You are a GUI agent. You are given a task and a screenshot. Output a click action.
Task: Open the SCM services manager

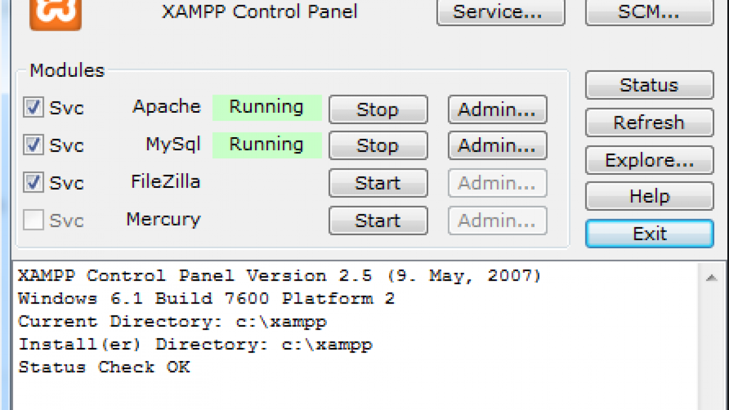coord(649,13)
